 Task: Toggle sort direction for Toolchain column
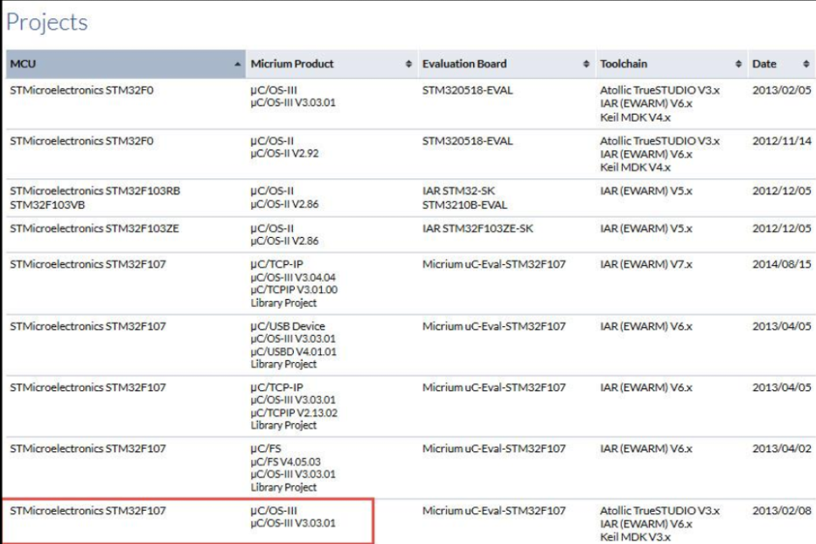point(737,64)
